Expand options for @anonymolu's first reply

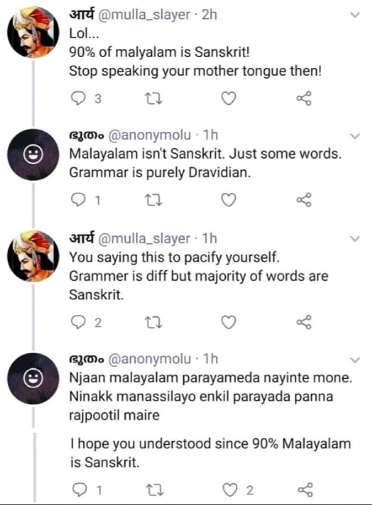point(355,135)
